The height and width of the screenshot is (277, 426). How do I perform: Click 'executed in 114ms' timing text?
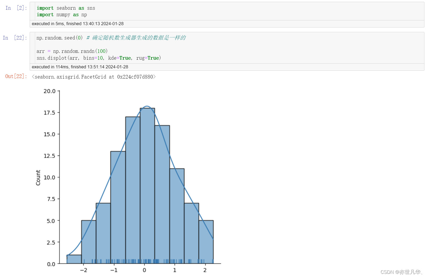(80, 67)
